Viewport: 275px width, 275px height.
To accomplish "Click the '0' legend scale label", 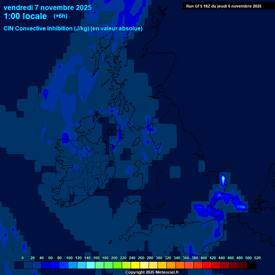I will tap(23, 258).
